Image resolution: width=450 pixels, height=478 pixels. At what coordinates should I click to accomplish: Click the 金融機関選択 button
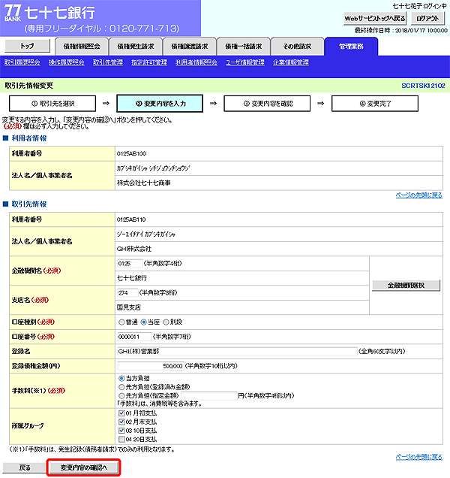pyautogui.click(x=406, y=286)
